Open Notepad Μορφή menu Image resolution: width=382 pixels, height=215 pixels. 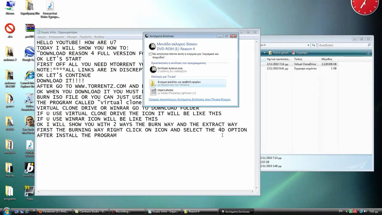click(72, 37)
